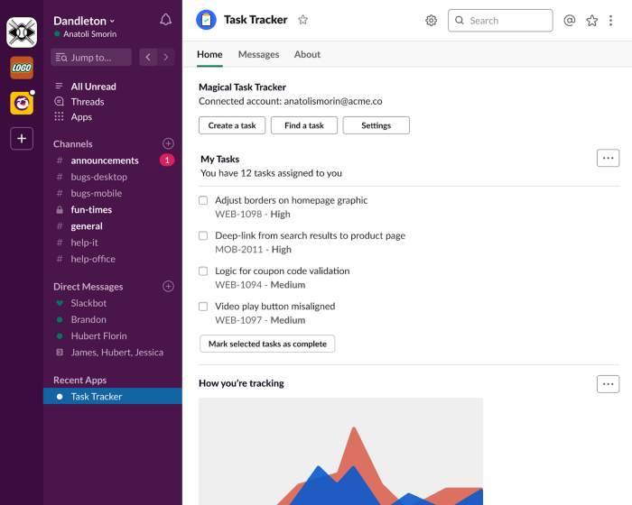
Task: Click the tracking area chart
Action: [340, 452]
